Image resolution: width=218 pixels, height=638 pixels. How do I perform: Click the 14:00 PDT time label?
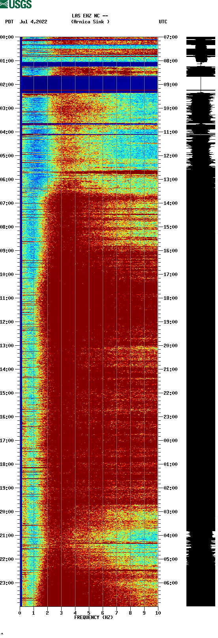coord(7,369)
